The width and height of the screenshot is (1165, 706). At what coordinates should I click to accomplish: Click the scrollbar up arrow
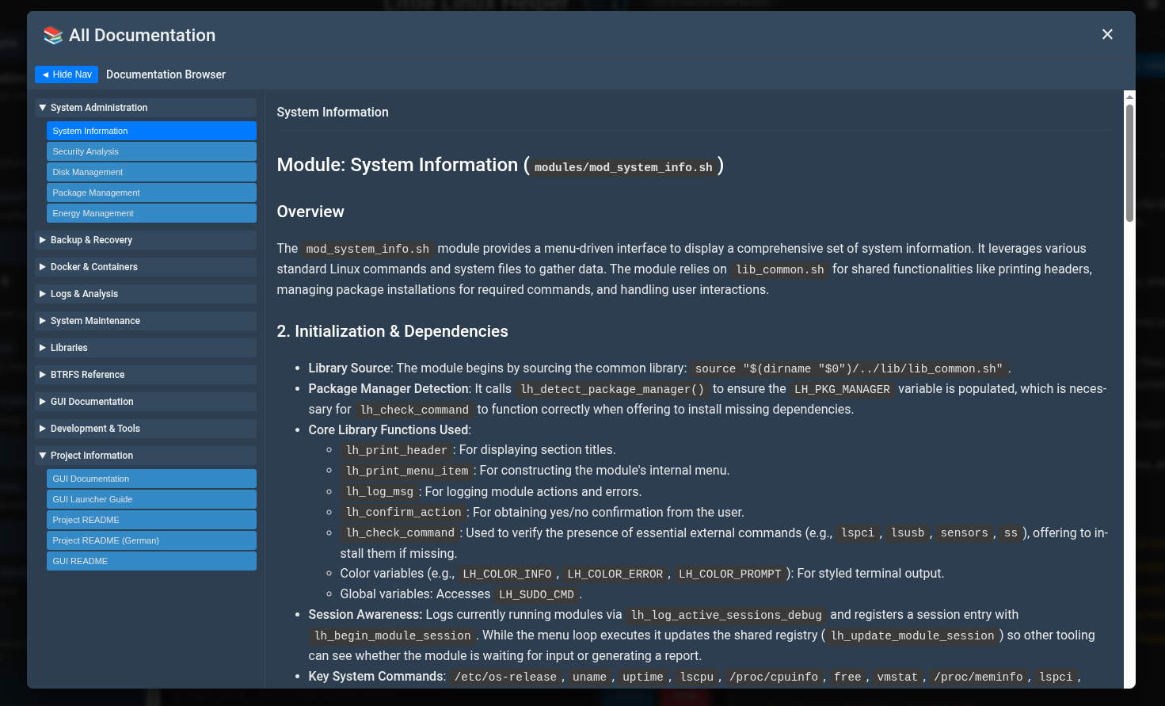point(1129,96)
